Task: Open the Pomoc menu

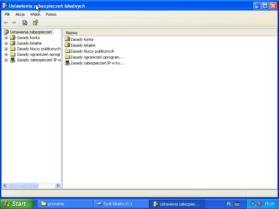Action: point(51,14)
